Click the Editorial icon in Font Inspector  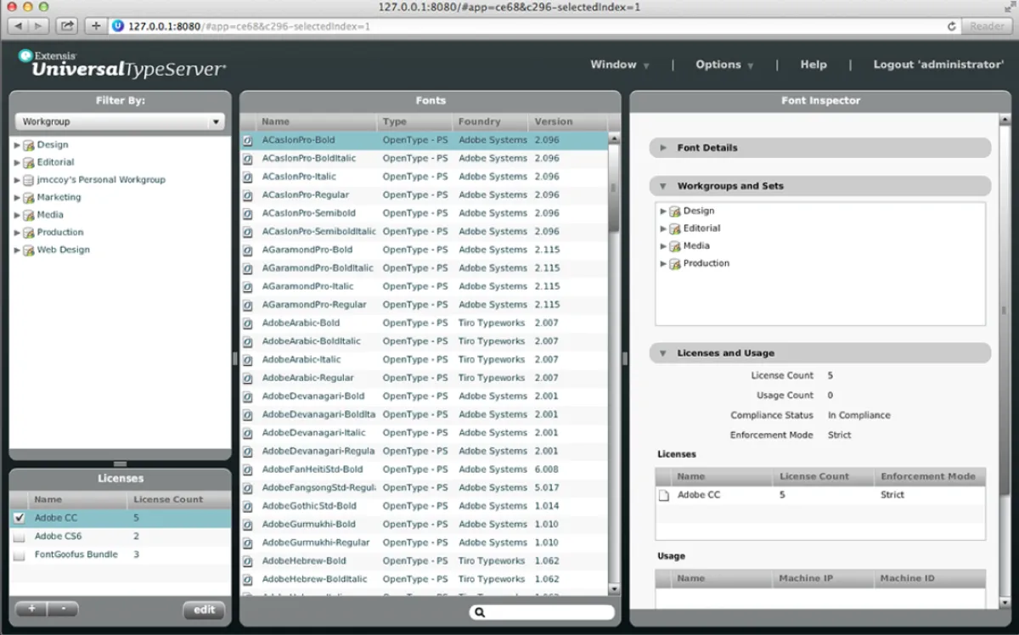point(675,228)
